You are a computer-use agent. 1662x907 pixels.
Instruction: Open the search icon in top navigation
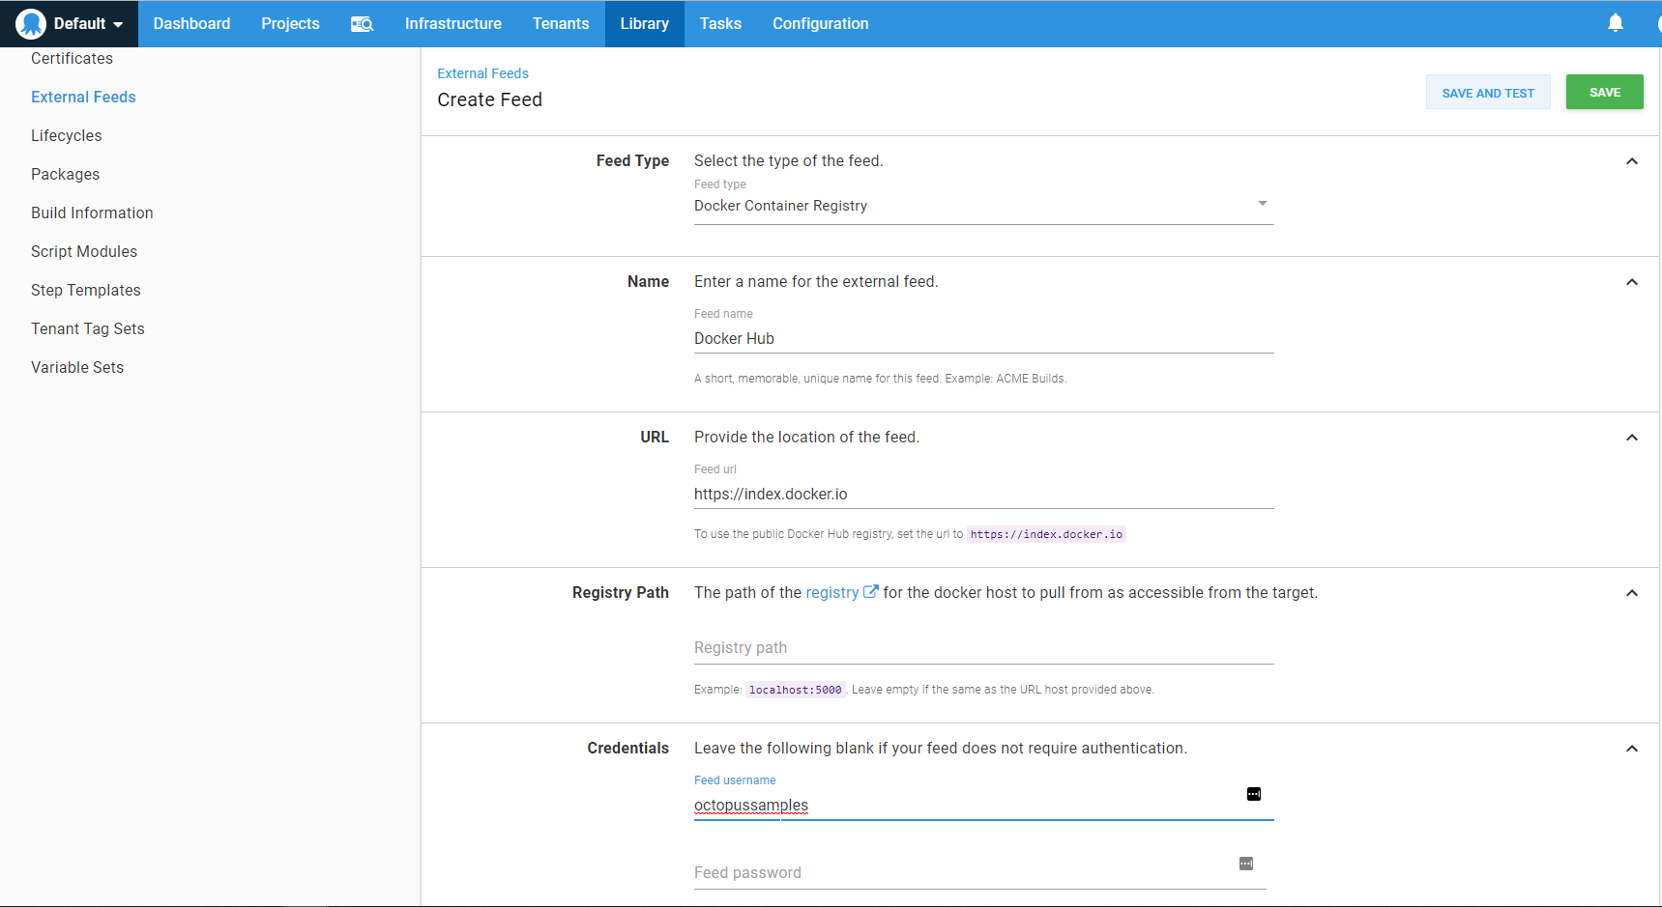tap(362, 24)
